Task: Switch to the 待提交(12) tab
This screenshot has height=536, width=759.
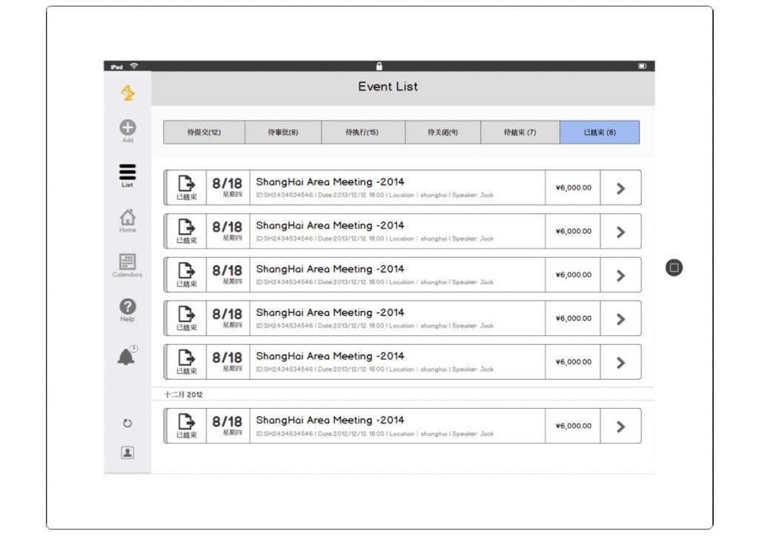Action: [x=204, y=133]
